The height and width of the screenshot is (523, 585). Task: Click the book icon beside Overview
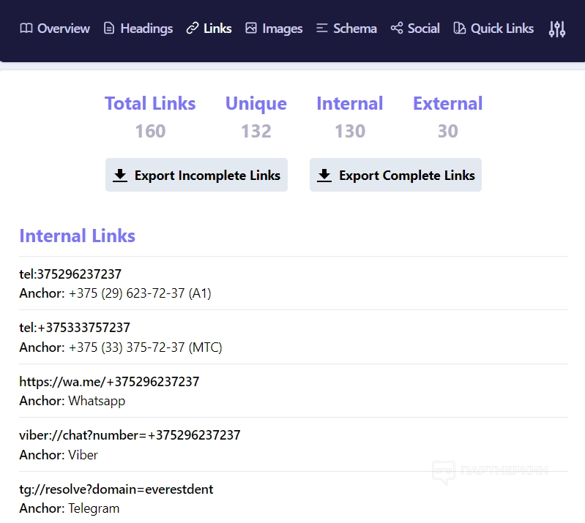(26, 29)
